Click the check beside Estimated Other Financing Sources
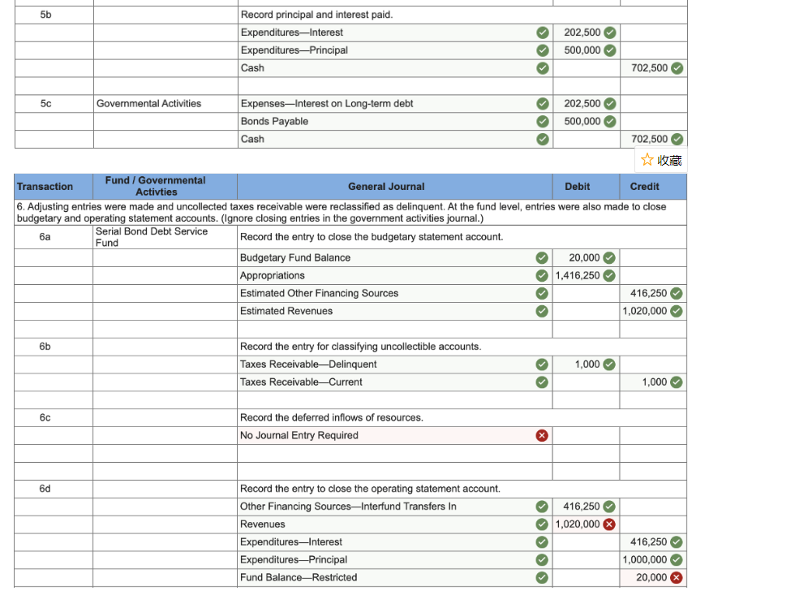Screen dimensions: 795x604 coord(541,293)
